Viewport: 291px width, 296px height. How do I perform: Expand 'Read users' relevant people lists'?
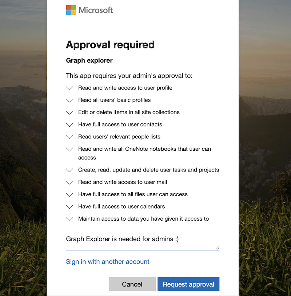[69, 137]
